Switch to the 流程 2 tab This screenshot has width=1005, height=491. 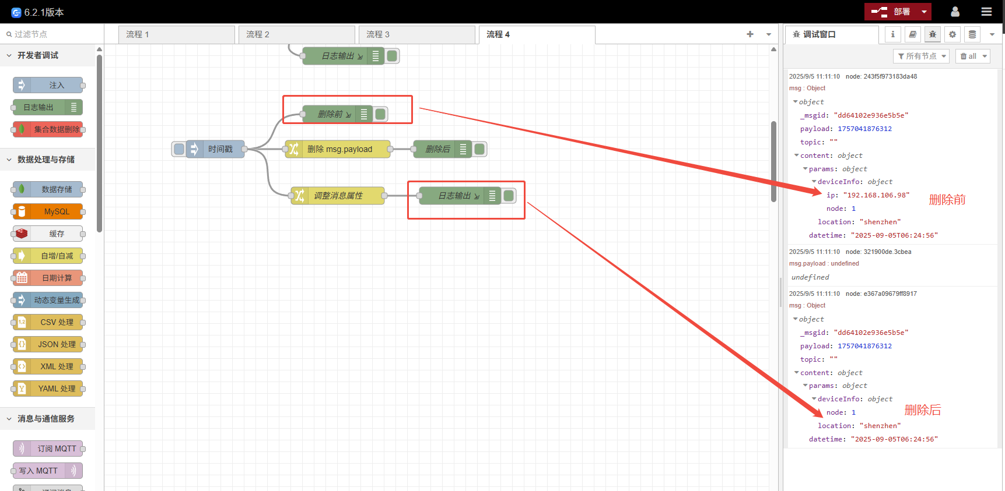296,34
